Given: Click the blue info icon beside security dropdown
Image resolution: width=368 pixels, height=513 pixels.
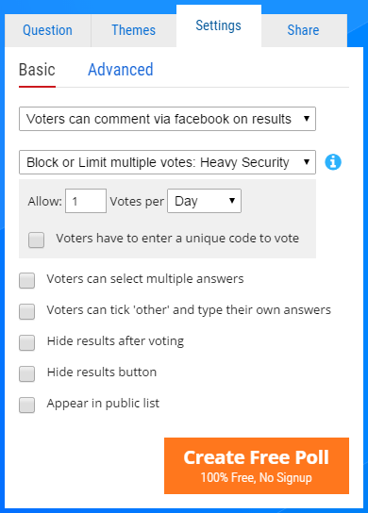Looking at the screenshot, I should click(x=333, y=162).
